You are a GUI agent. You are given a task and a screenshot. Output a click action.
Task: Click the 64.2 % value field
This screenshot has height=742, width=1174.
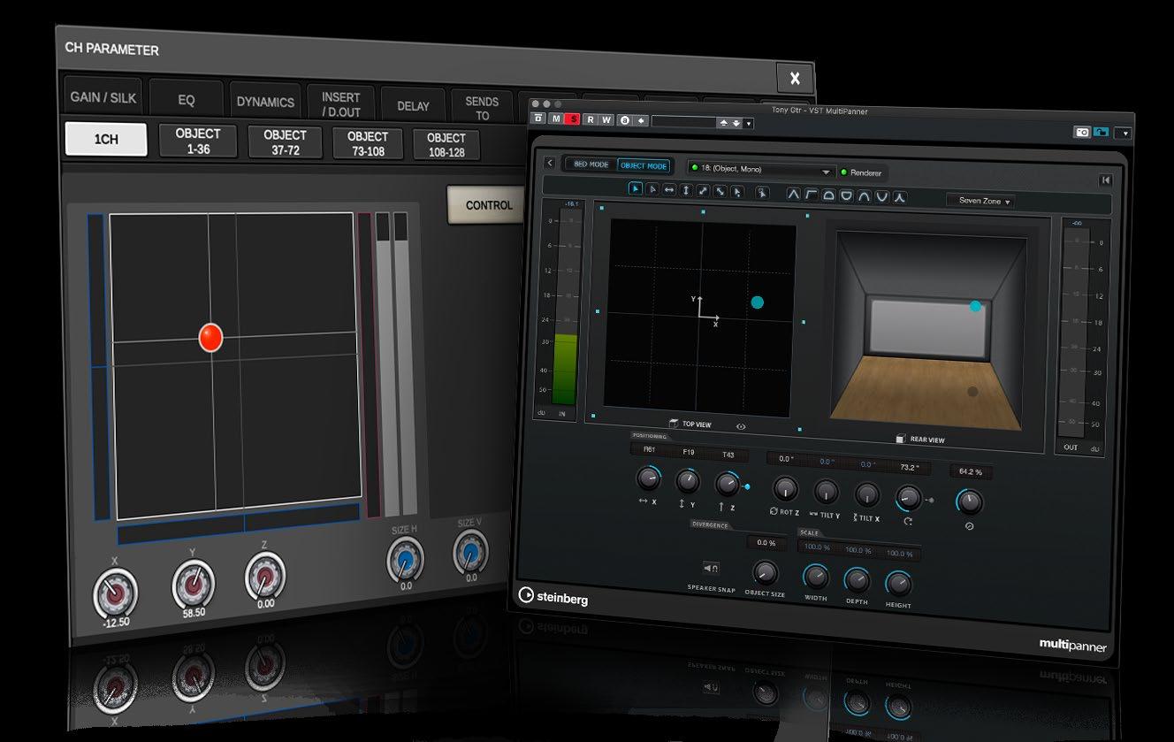971,472
